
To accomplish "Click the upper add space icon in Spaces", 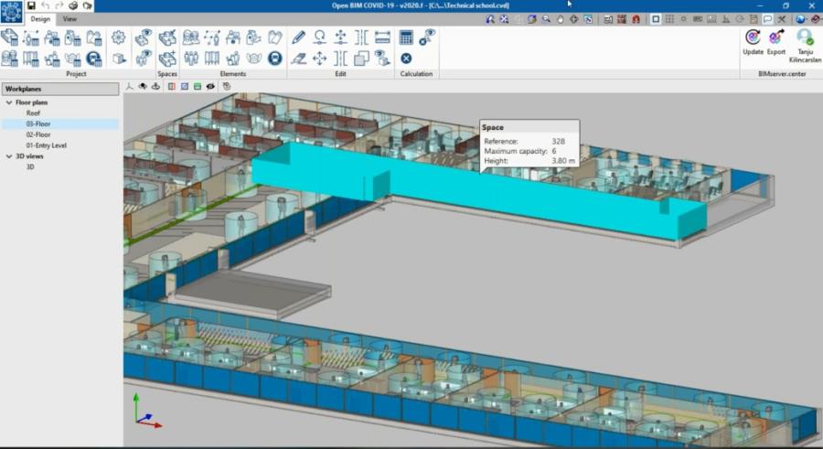I will tap(167, 37).
